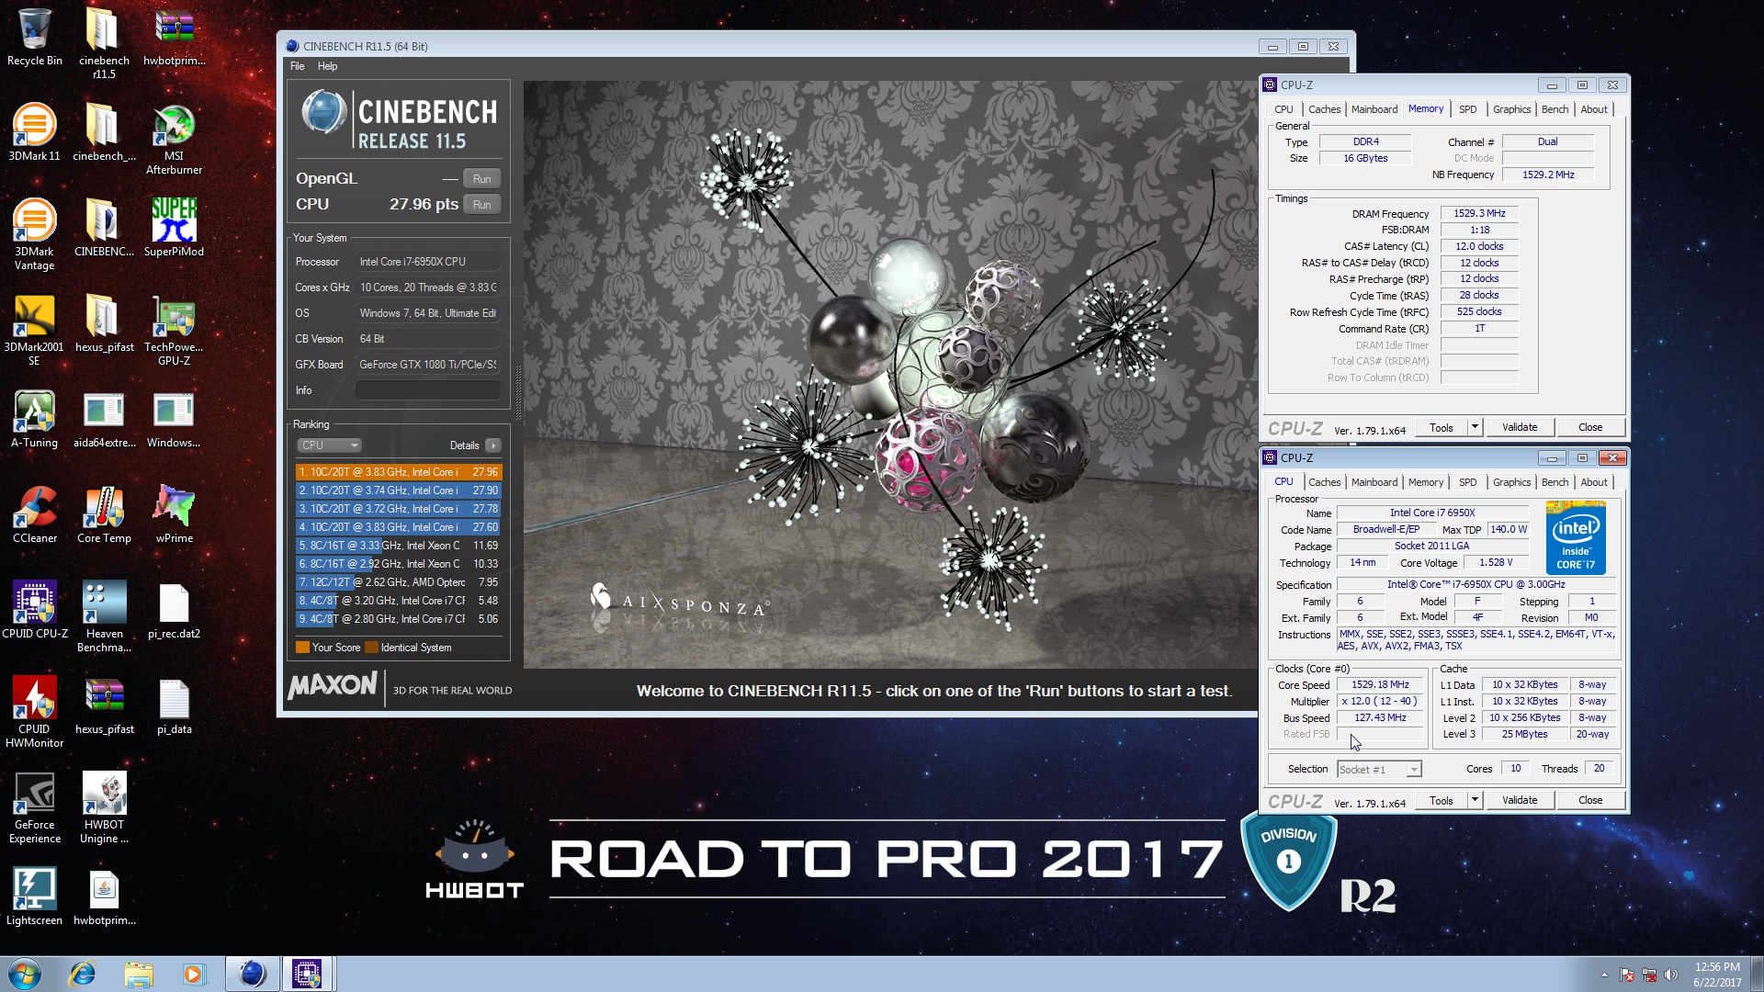Switch to SPD tab in upper CPU-Z
Image resolution: width=1764 pixels, height=992 pixels.
pyautogui.click(x=1467, y=109)
